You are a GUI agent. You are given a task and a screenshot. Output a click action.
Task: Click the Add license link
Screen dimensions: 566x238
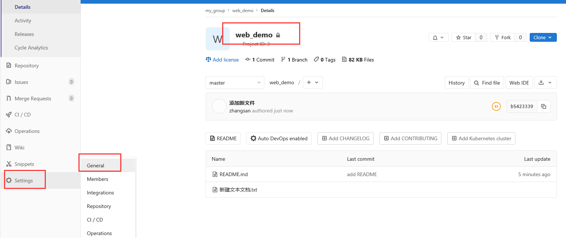(222, 60)
